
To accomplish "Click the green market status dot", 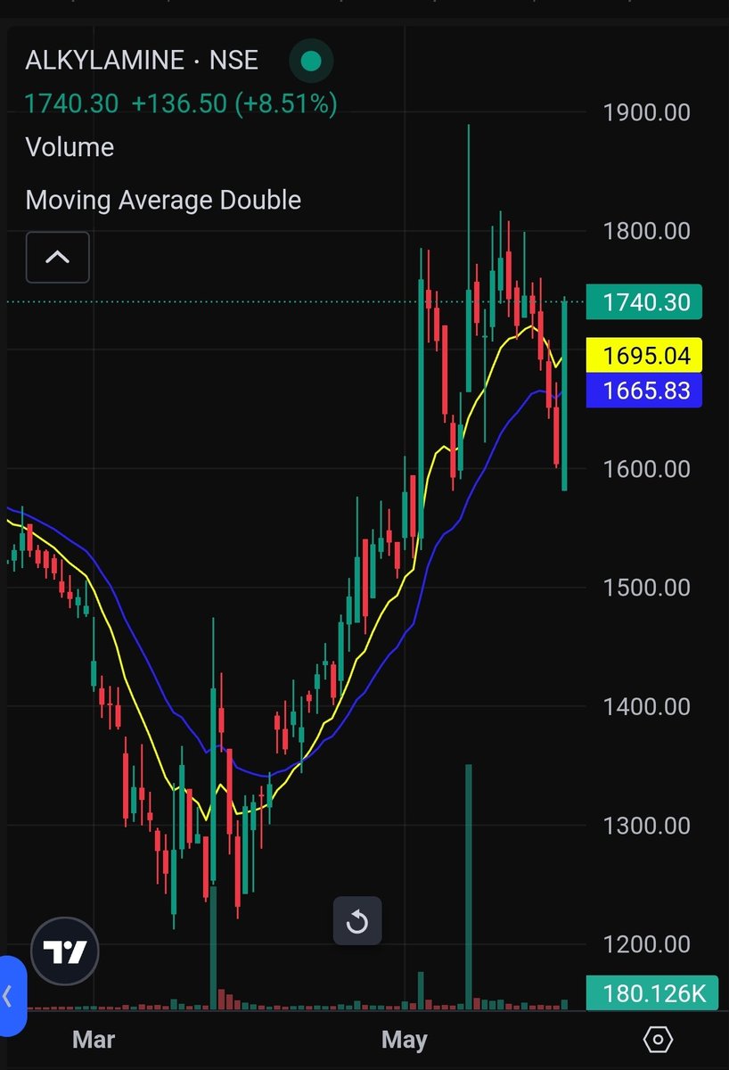I will coord(311,62).
